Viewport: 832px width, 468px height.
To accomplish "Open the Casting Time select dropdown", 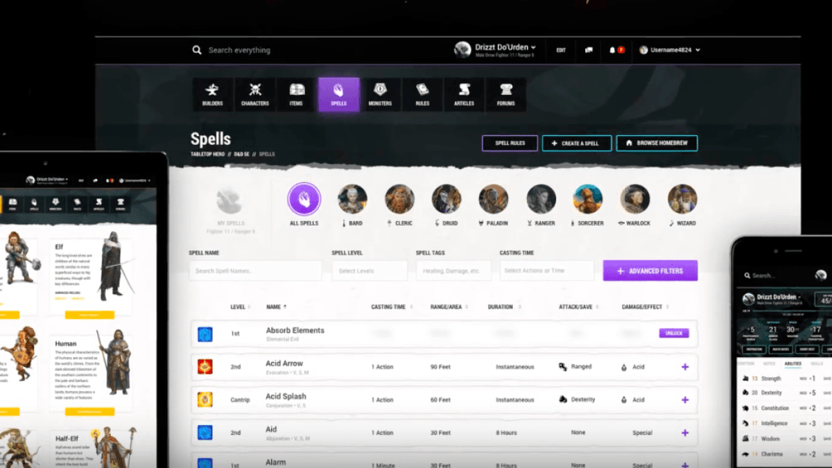I will (547, 270).
